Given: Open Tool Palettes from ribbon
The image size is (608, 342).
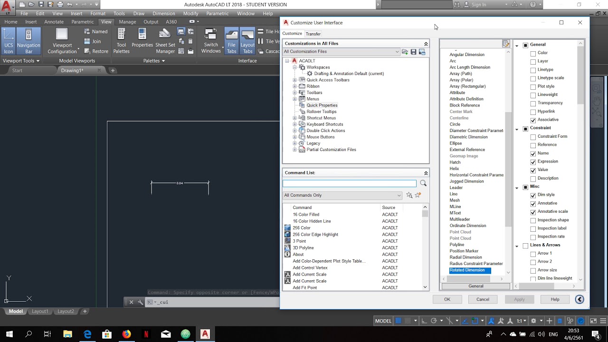Looking at the screenshot, I should coord(121,41).
